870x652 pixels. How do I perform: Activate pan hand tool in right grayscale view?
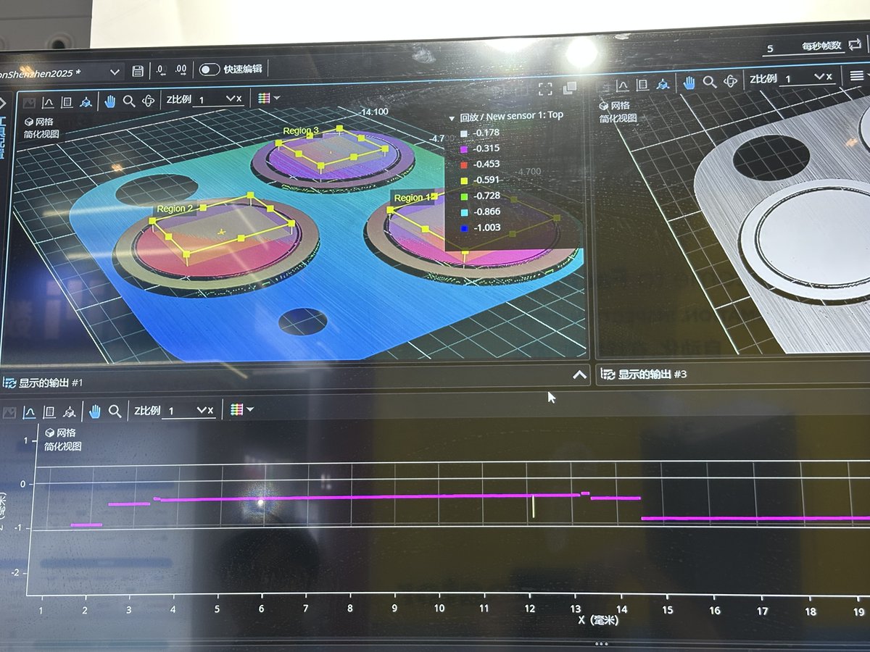coord(688,83)
